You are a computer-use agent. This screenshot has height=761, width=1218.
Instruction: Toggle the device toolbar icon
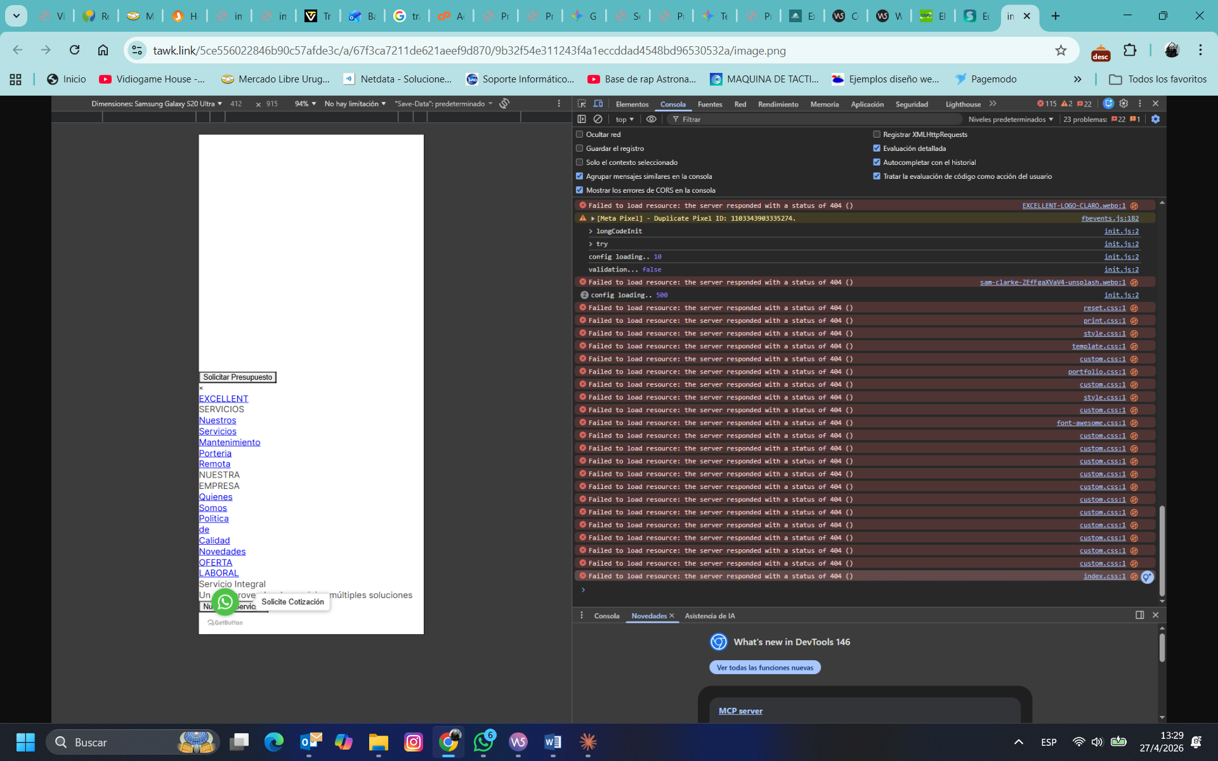[x=598, y=103]
